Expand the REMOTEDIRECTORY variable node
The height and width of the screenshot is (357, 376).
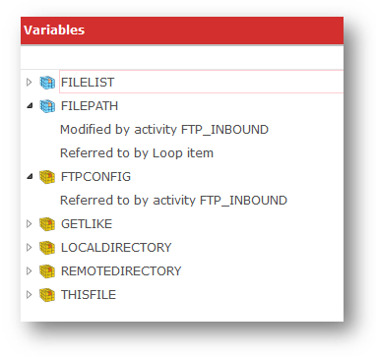pos(30,270)
